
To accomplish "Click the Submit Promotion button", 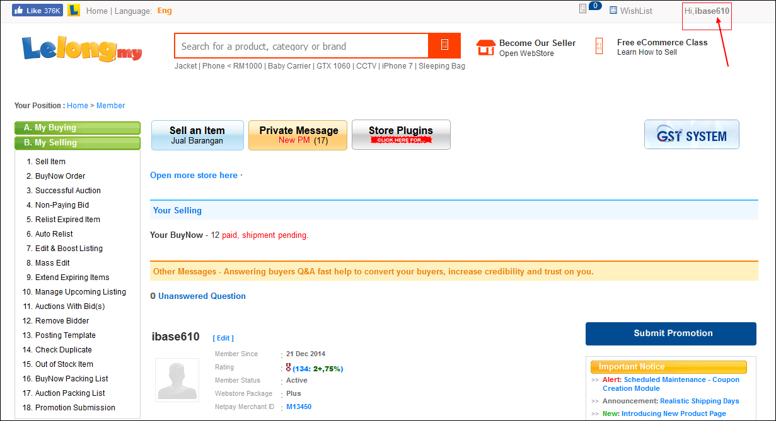I will tap(671, 334).
